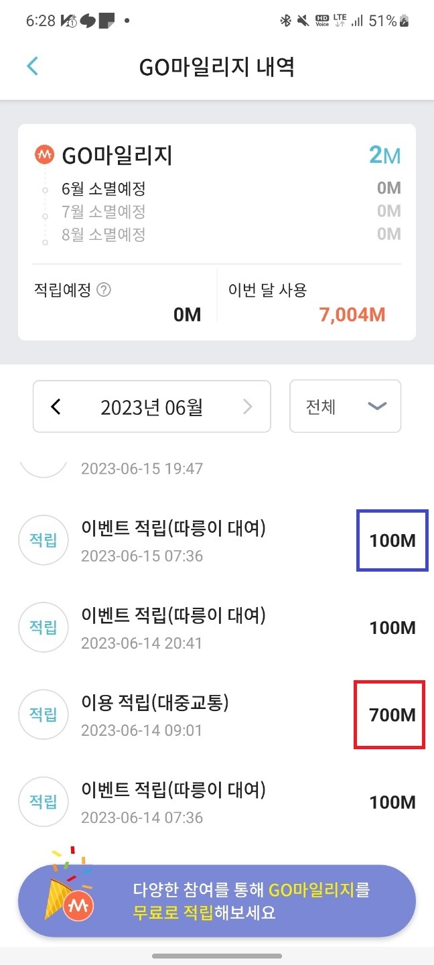Go to previous month with left chevron
This screenshot has height=965, width=434.
(x=56, y=407)
